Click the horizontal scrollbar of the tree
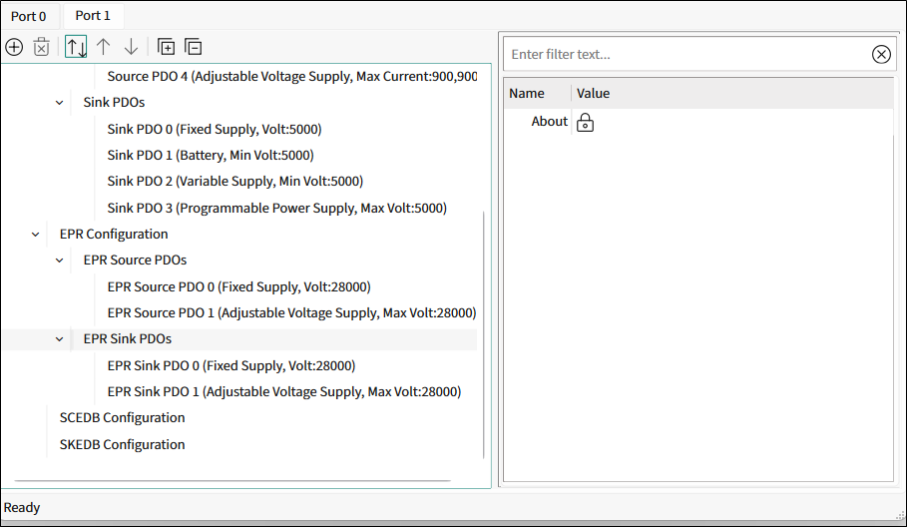The height and width of the screenshot is (527, 907). tap(232, 480)
